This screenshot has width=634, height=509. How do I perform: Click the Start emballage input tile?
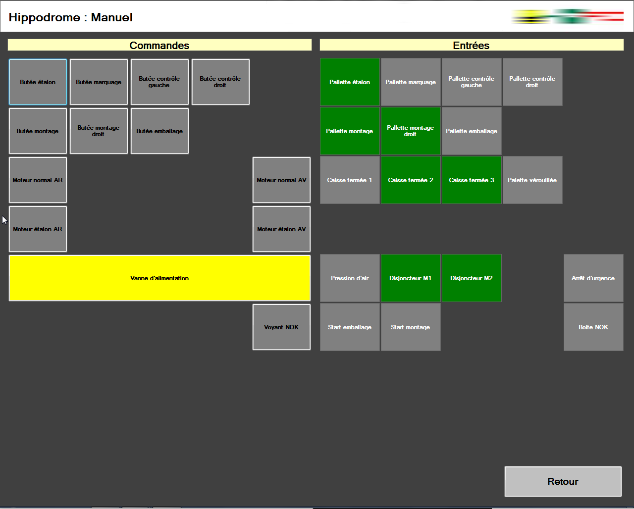click(350, 327)
